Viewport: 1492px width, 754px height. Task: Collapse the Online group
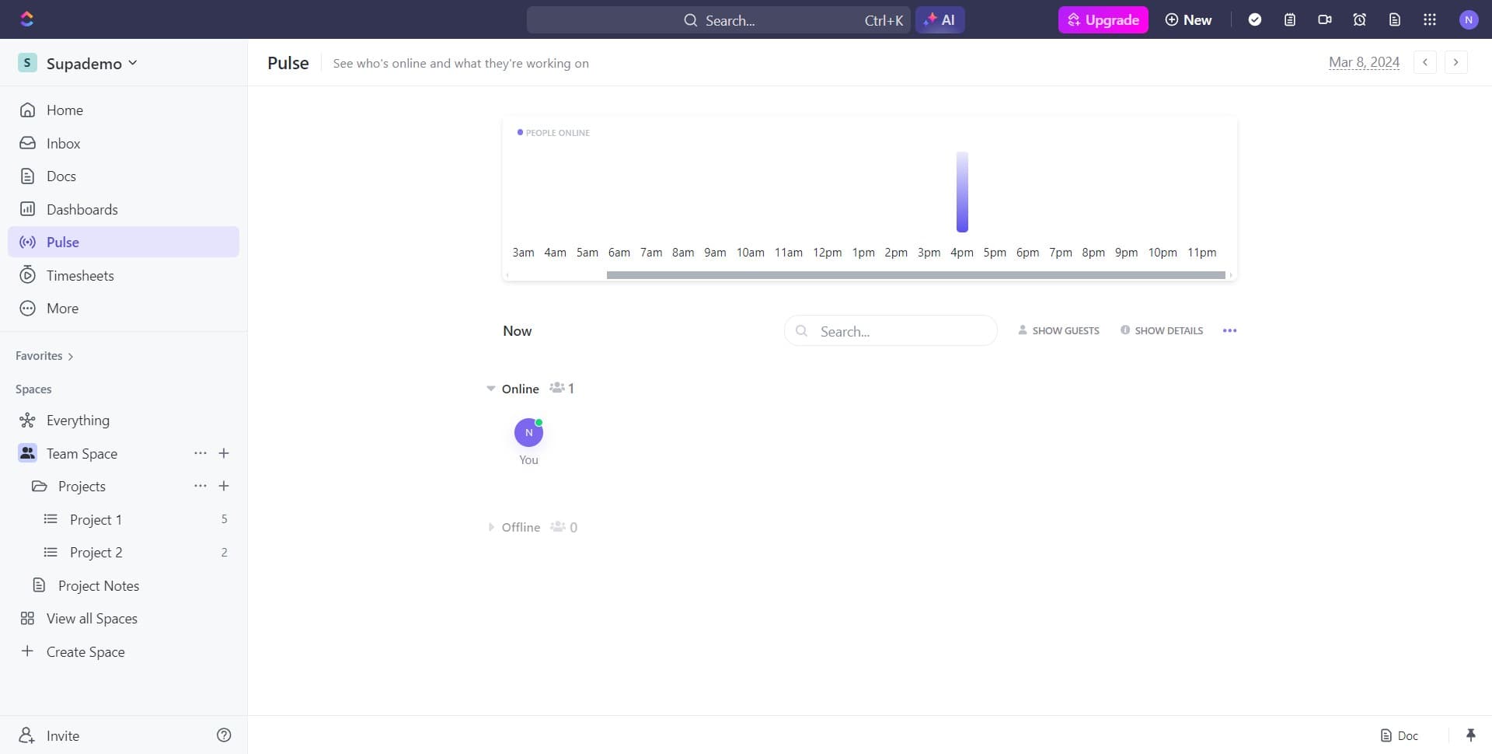point(492,388)
